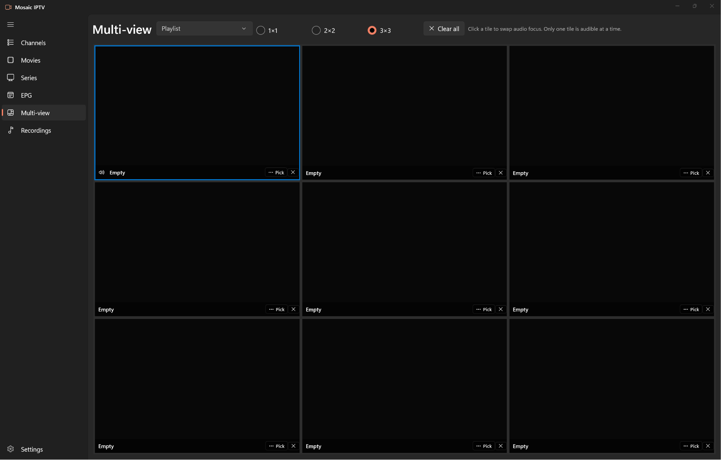Select the 1×1 layout radio button
This screenshot has height=460, width=721.
pos(267,30)
